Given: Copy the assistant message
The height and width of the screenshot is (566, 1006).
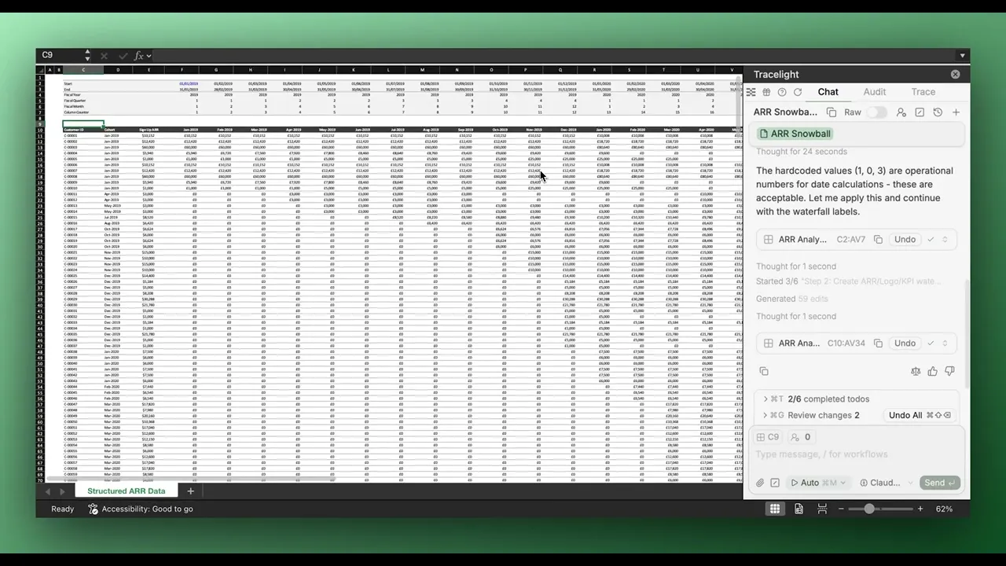Looking at the screenshot, I should coord(763,372).
